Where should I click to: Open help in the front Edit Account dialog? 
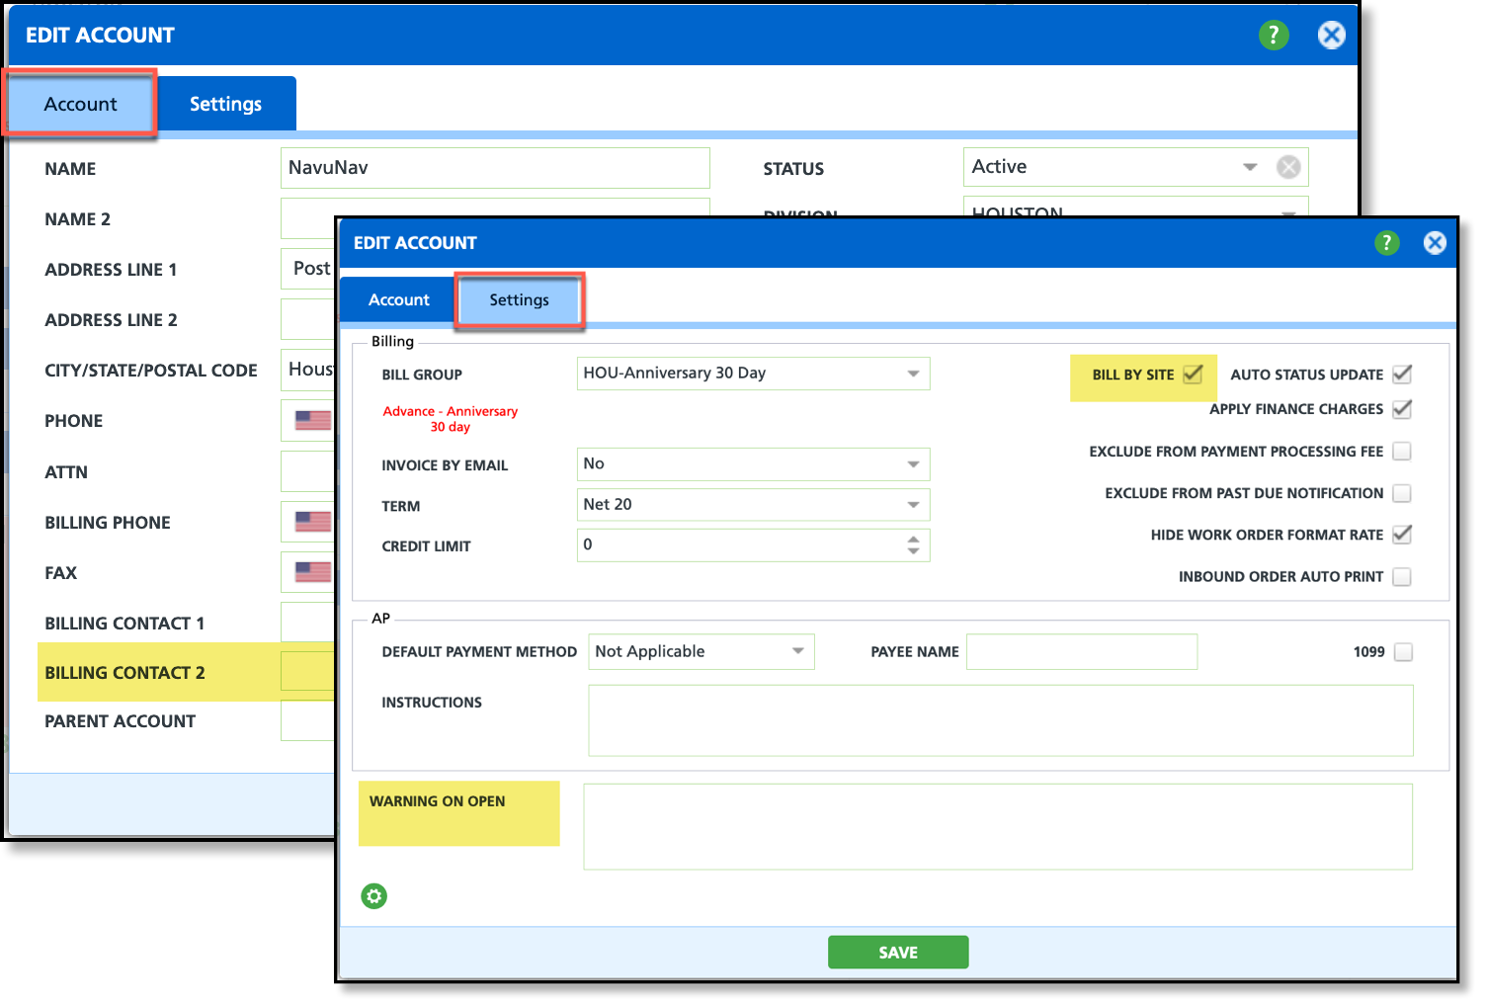[1386, 243]
